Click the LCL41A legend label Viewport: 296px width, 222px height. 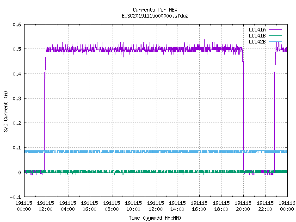pyautogui.click(x=257, y=30)
